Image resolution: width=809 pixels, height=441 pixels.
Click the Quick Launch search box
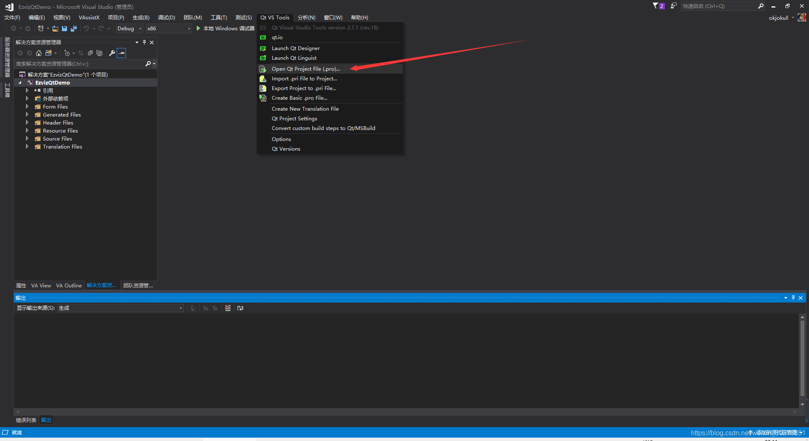[719, 6]
